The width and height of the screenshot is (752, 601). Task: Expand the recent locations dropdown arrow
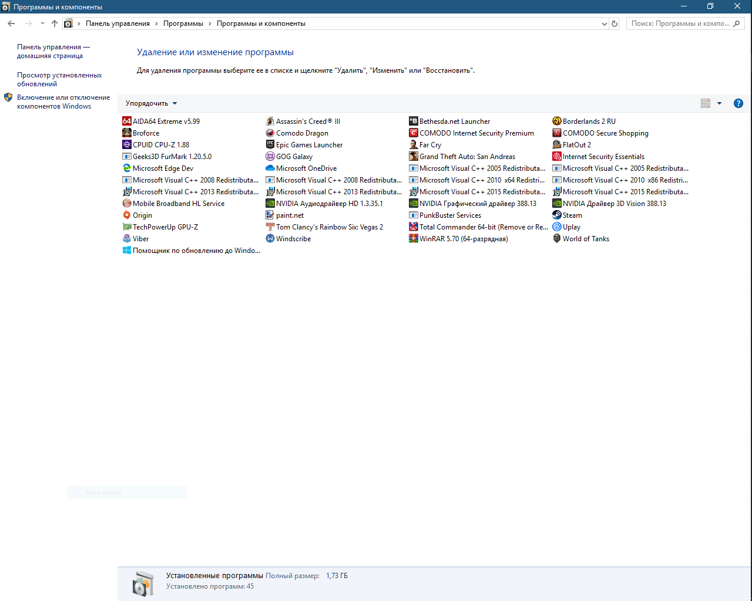[x=42, y=23]
